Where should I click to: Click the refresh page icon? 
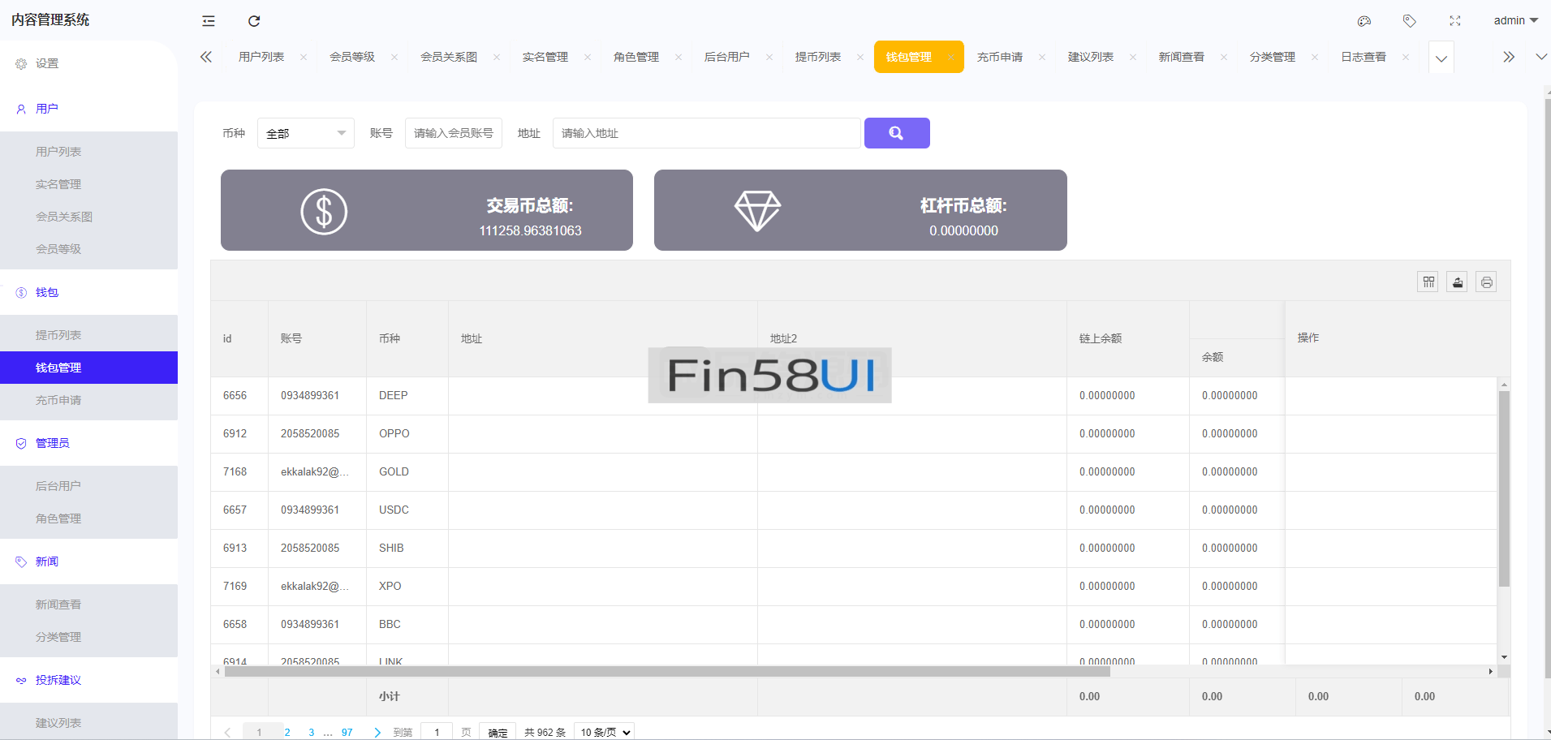point(254,21)
